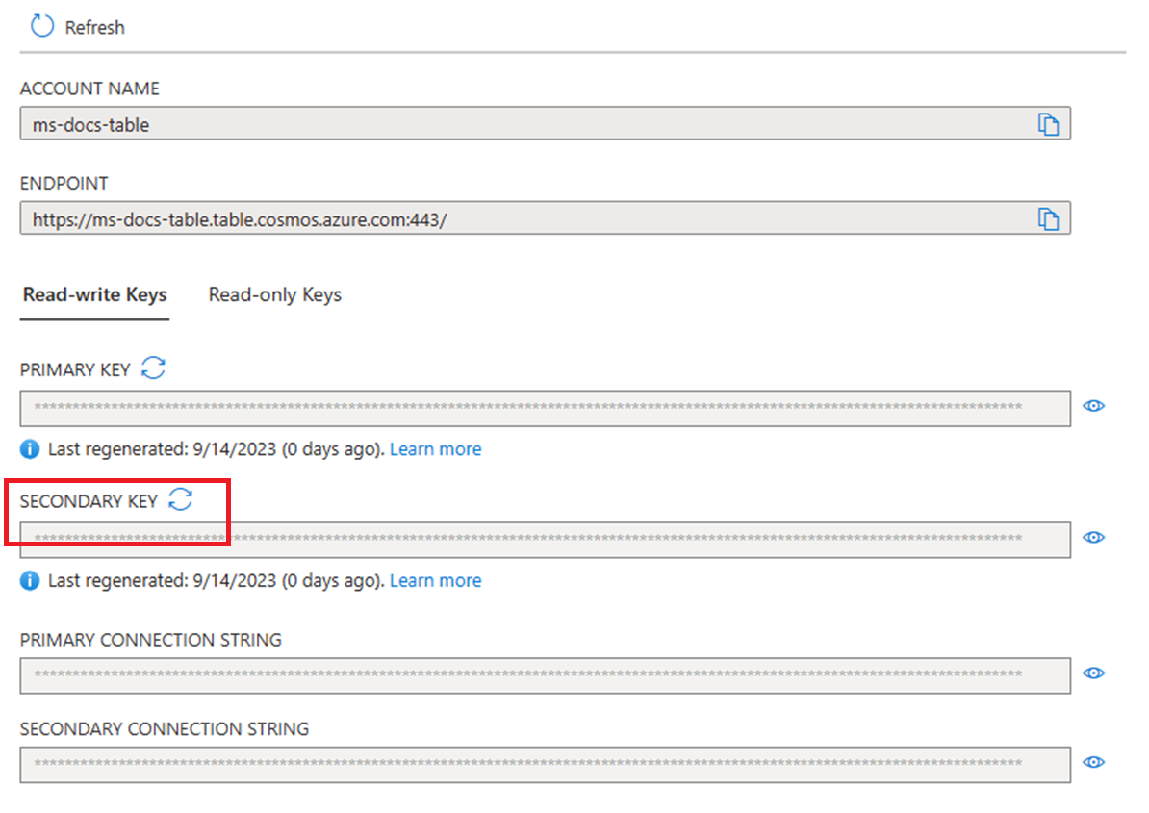Switch to the Read-only Keys tab
1149x813 pixels.
[275, 294]
